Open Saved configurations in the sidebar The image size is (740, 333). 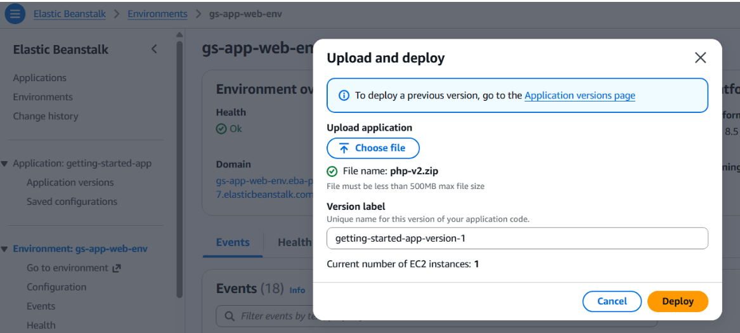(x=72, y=202)
